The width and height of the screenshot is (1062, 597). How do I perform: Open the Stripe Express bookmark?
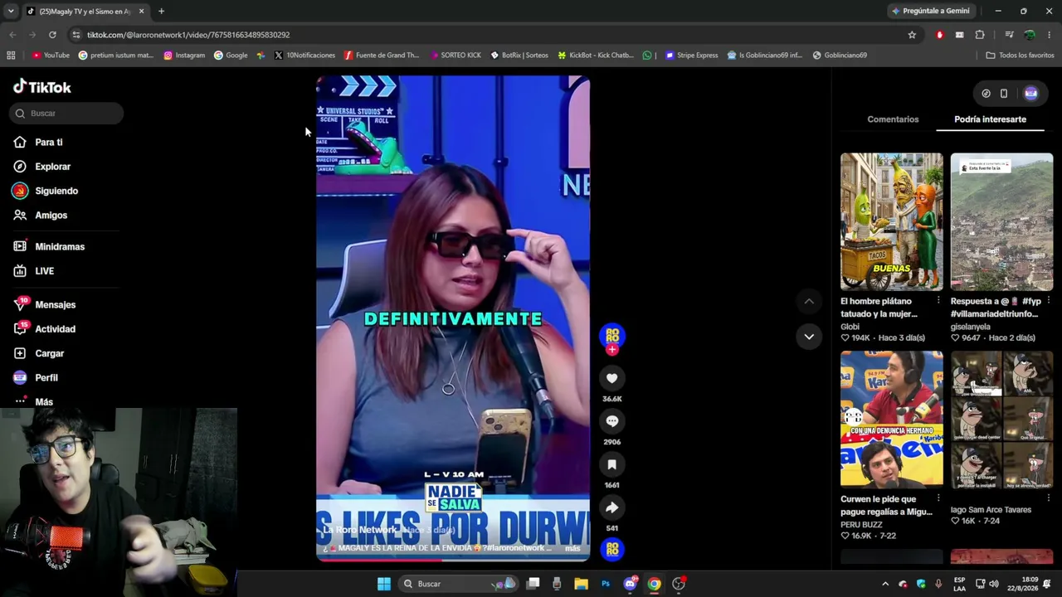click(x=692, y=56)
